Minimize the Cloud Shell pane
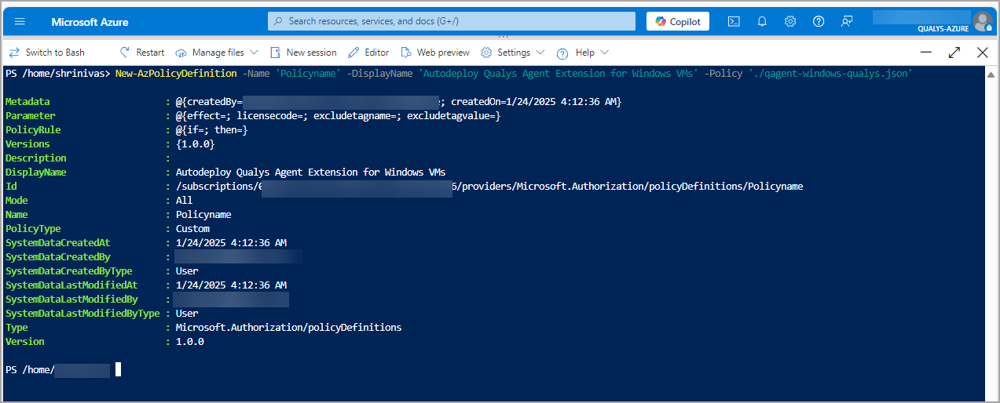The image size is (1000, 403). point(927,53)
